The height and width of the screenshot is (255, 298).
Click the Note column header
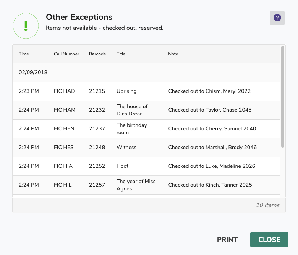coord(173,54)
